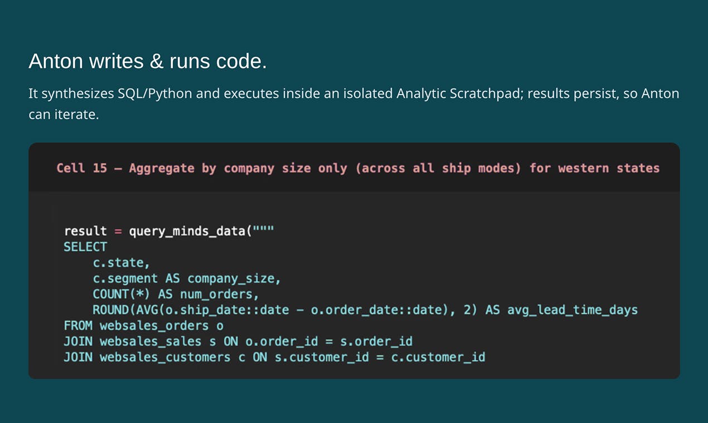Click the heading "Anton writes & runs code."
Screen dimensions: 708x423
point(148,61)
